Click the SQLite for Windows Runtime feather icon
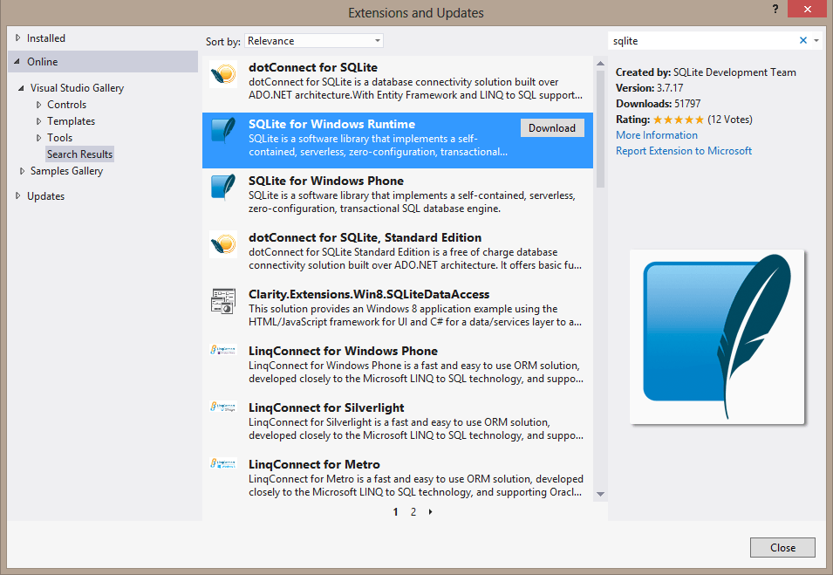 click(x=223, y=130)
